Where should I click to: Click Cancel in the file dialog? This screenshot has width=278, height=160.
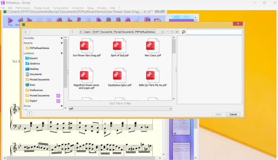coord(233,114)
